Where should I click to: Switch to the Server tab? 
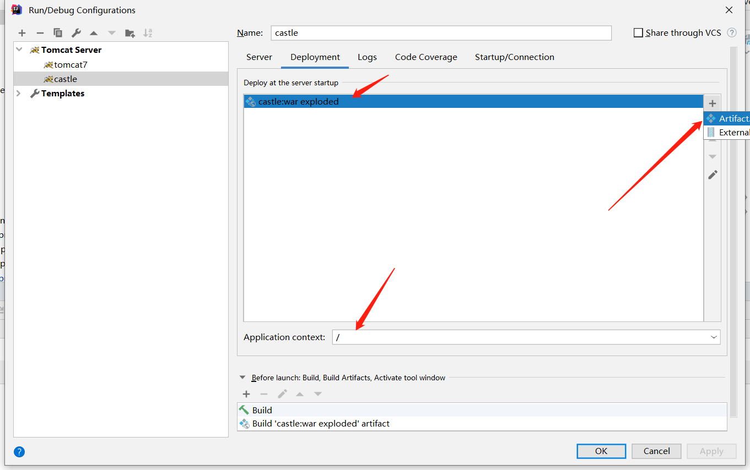click(x=259, y=57)
